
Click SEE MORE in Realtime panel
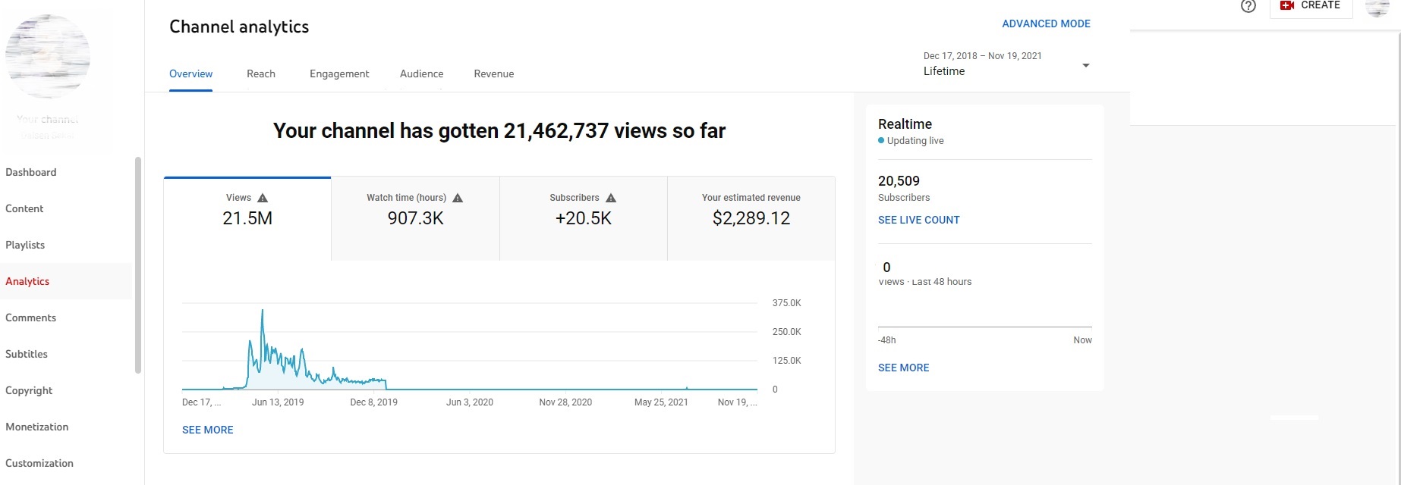pos(903,368)
